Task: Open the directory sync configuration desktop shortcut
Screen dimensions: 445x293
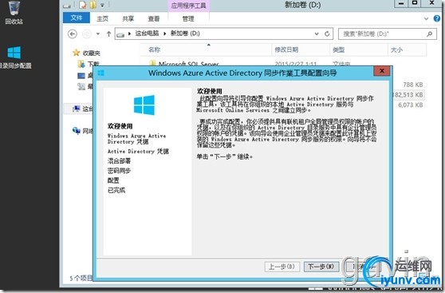Action: pos(14,57)
